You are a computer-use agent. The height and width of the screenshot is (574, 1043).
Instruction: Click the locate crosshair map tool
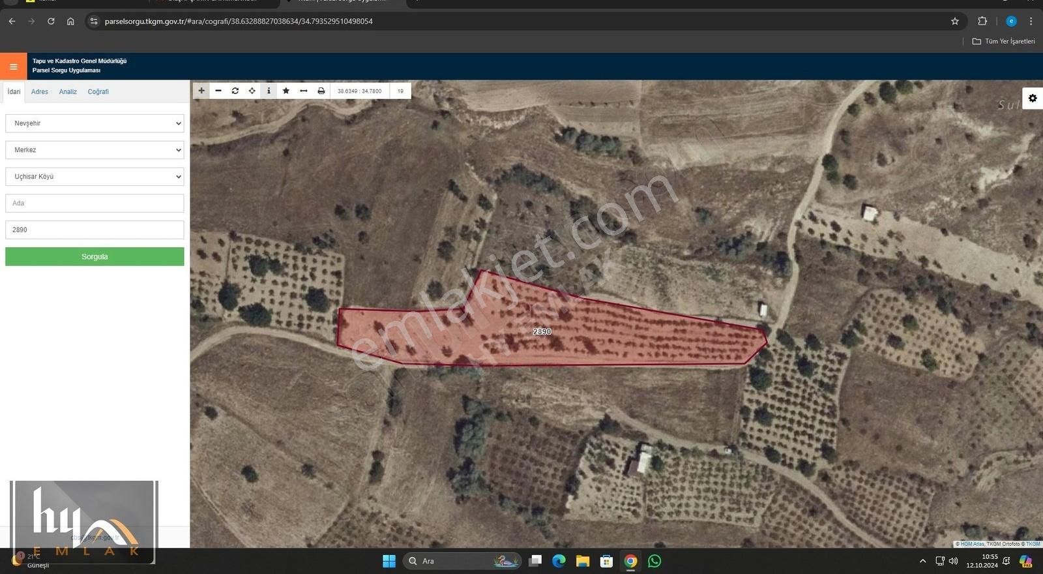click(x=252, y=91)
